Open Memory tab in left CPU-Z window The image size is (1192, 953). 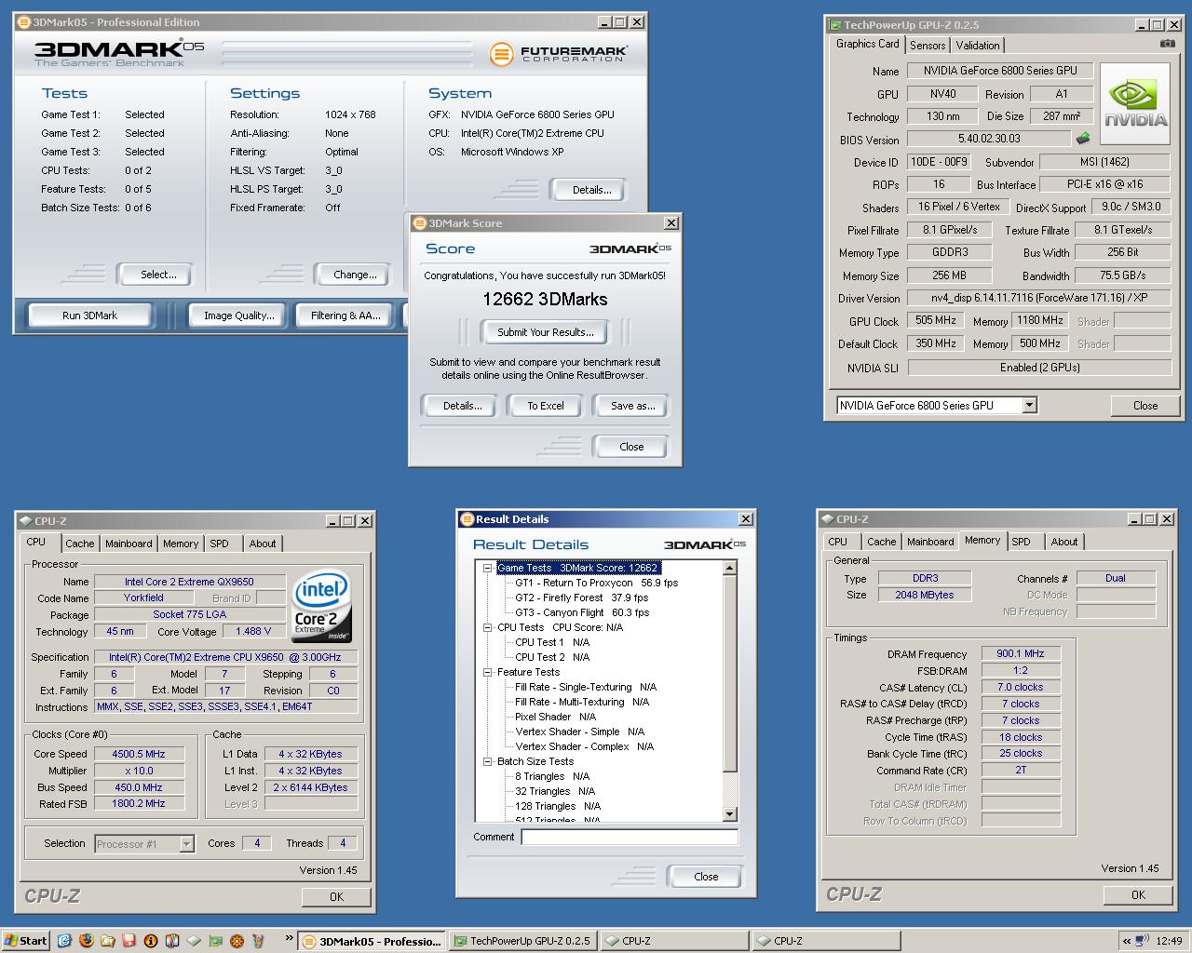181,544
